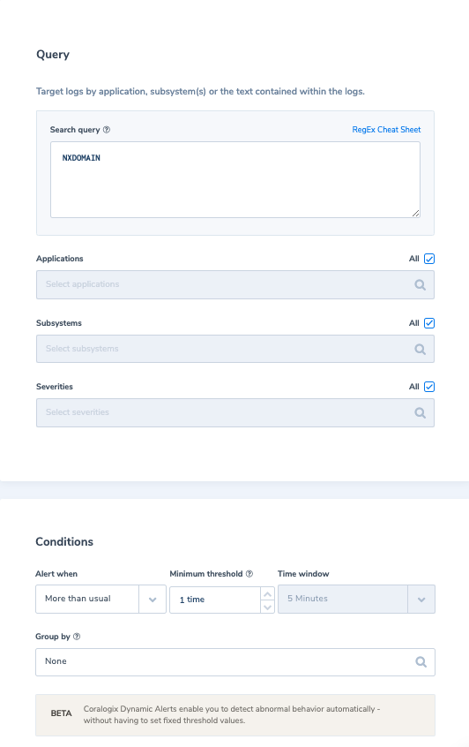Image resolution: width=469 pixels, height=747 pixels.
Task: Click the search icon in Group by field
Action: click(x=421, y=661)
